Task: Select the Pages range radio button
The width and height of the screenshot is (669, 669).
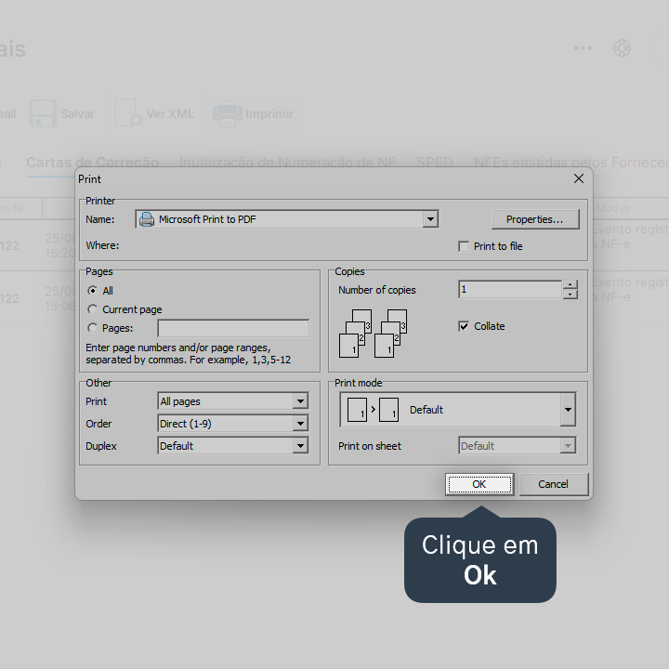Action: [x=92, y=328]
